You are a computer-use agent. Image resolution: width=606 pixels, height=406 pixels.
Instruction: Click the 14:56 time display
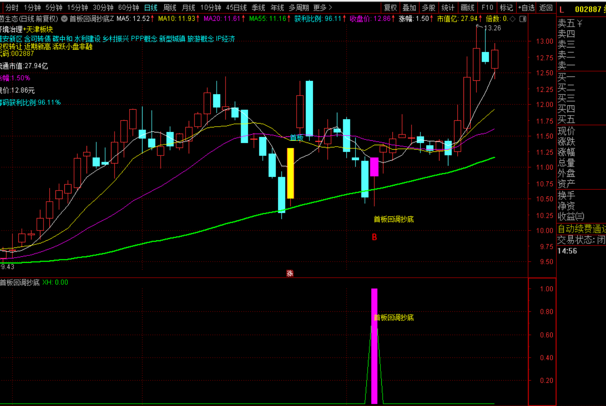tap(567, 251)
